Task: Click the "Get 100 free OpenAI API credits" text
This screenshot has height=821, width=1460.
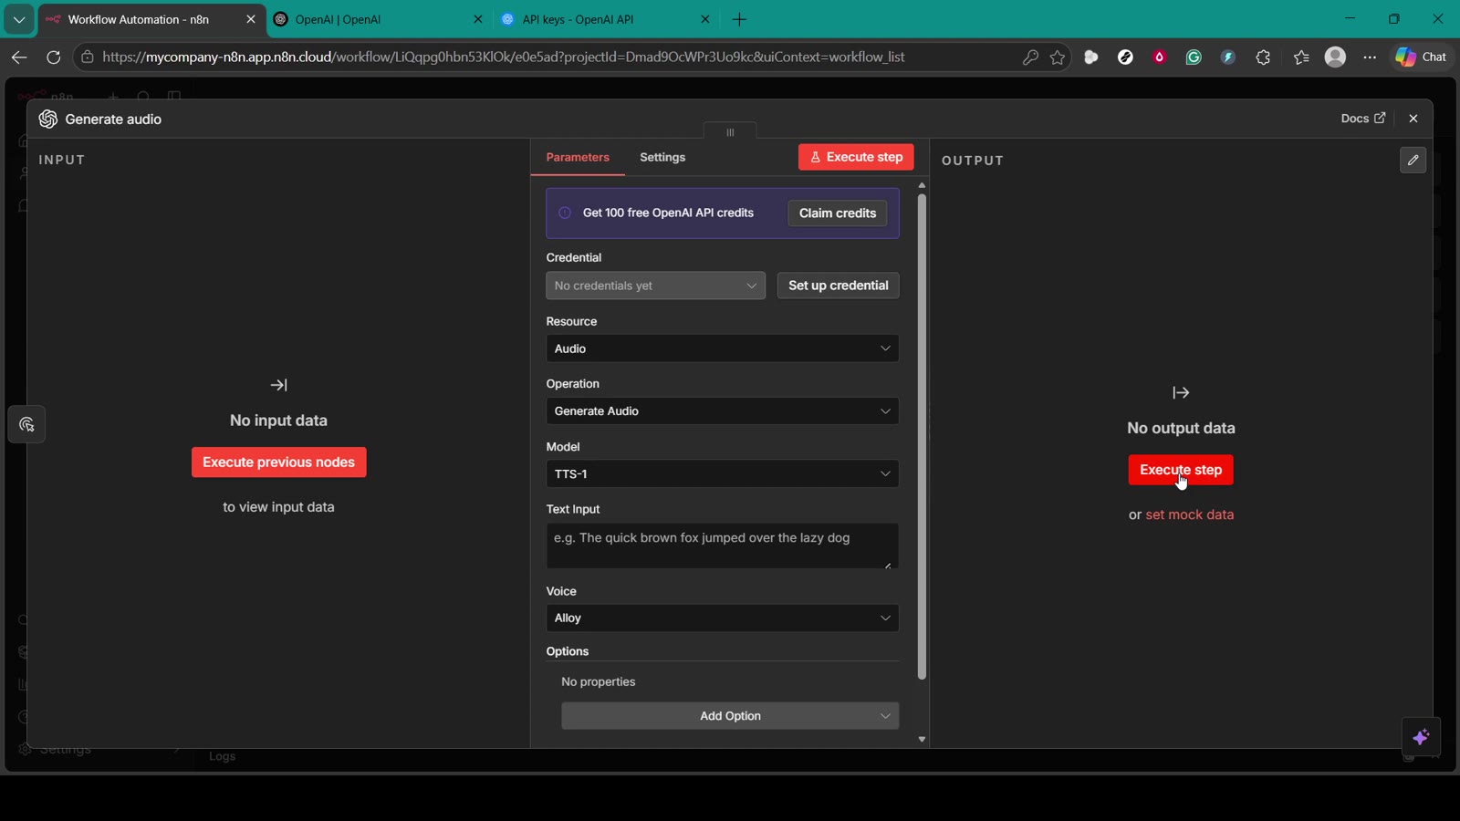Action: point(668,213)
